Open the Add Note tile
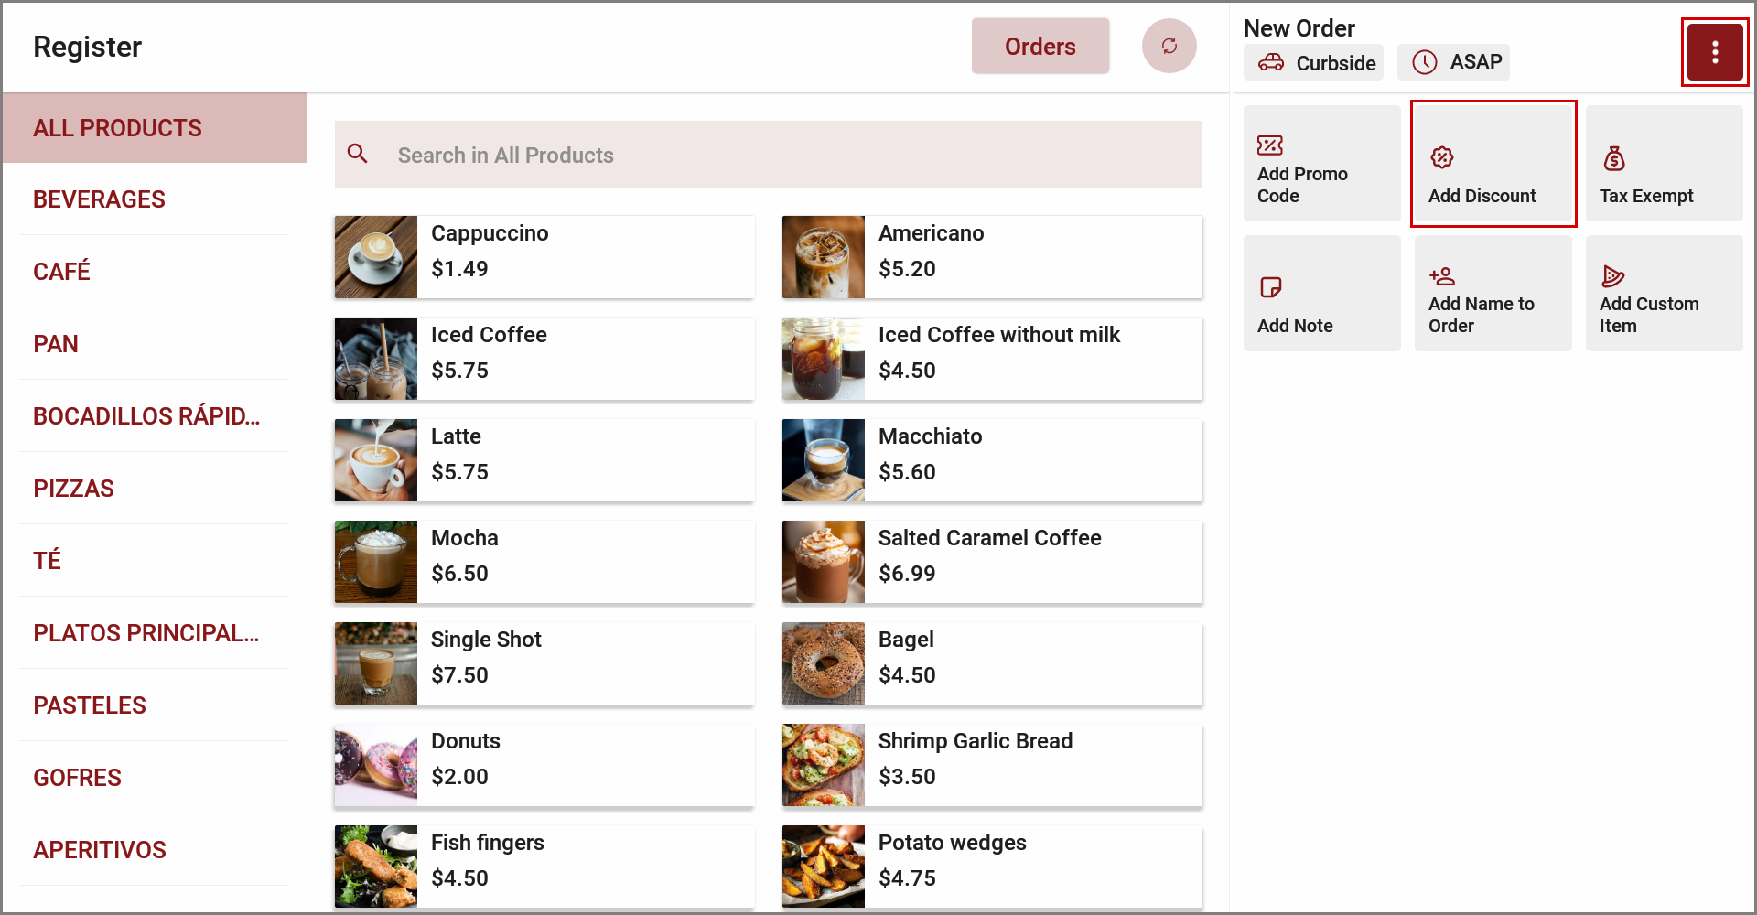 click(x=1321, y=294)
